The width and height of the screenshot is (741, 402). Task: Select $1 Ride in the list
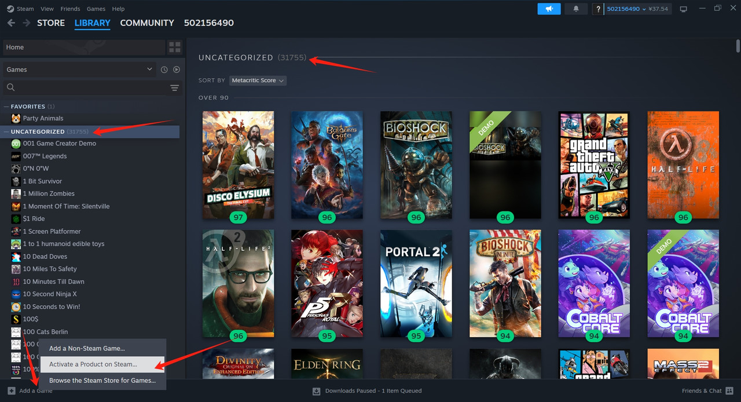coord(34,219)
